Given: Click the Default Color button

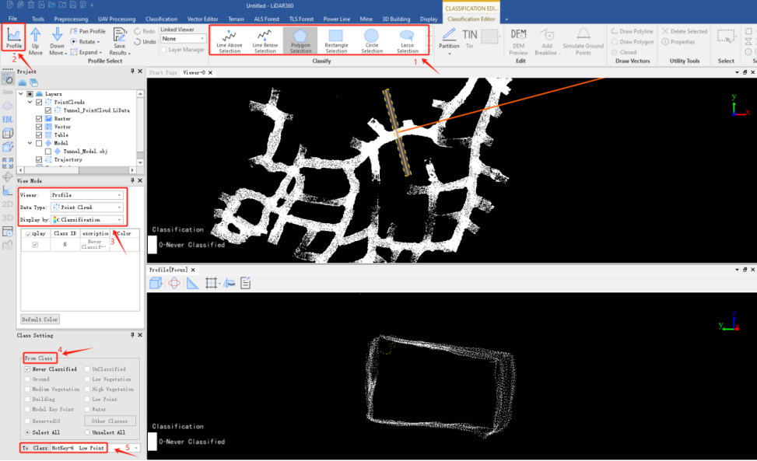Looking at the screenshot, I should click(40, 320).
